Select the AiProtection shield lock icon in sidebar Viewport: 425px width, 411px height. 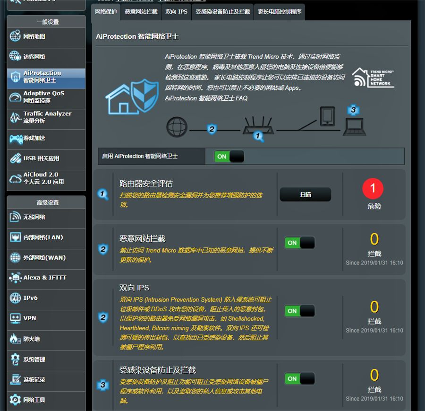(16, 77)
